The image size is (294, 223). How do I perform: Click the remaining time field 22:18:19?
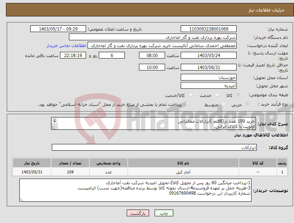[73, 55]
